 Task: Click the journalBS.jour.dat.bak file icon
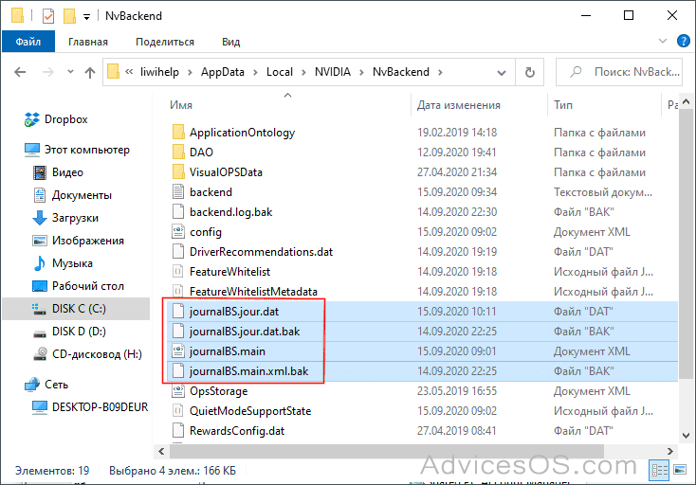178,332
